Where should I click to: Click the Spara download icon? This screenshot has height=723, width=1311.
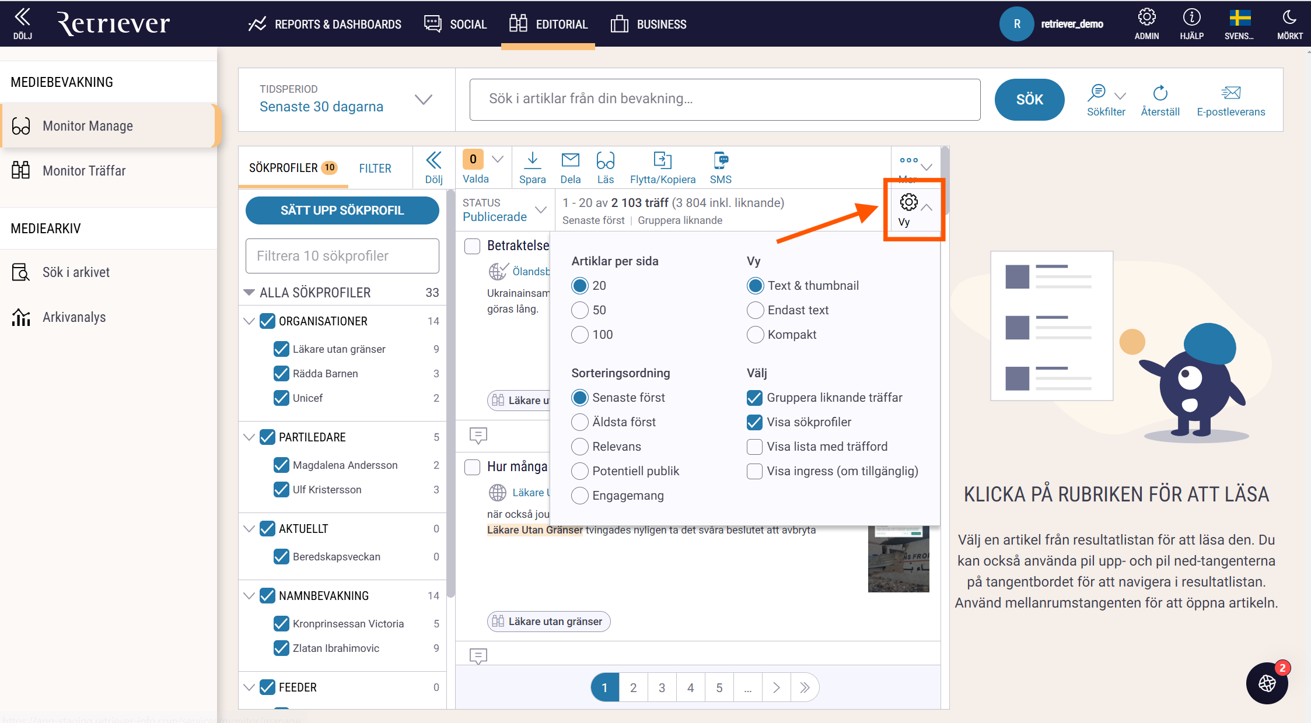click(x=532, y=160)
